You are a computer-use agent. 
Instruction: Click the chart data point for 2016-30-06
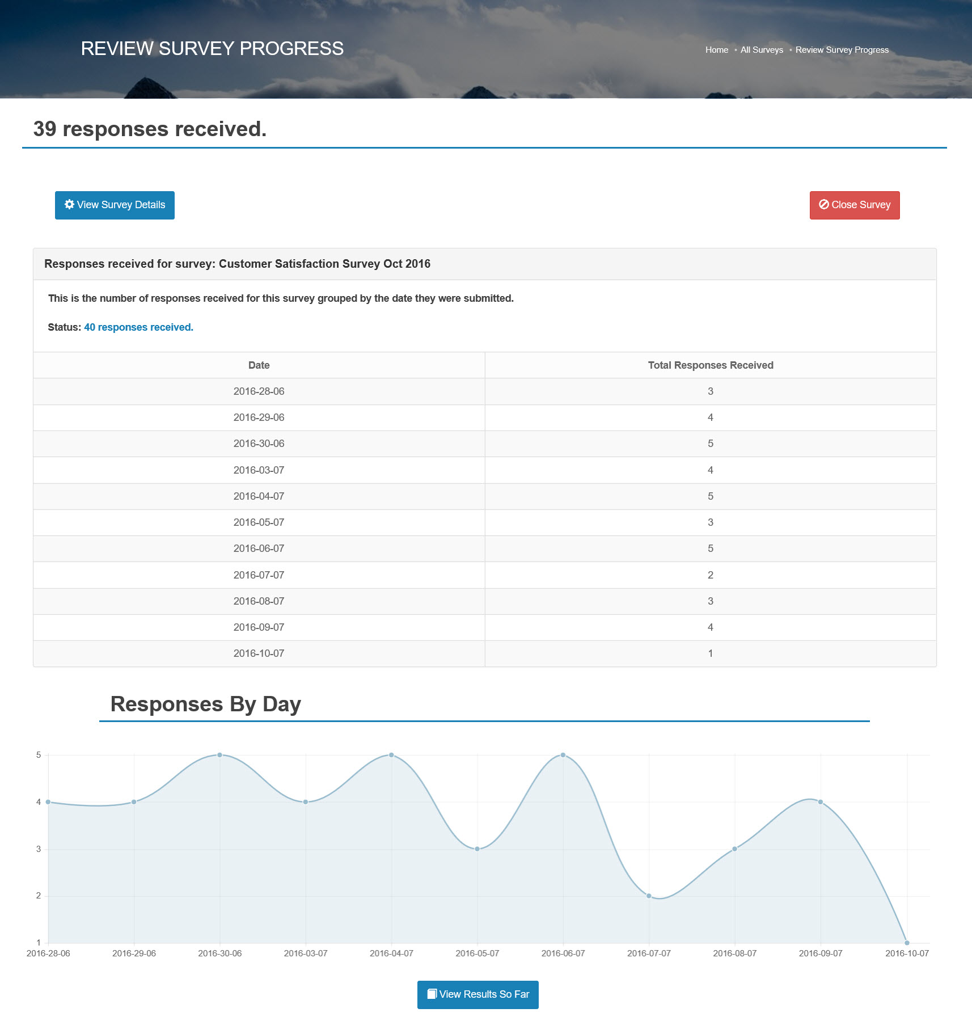[220, 755]
